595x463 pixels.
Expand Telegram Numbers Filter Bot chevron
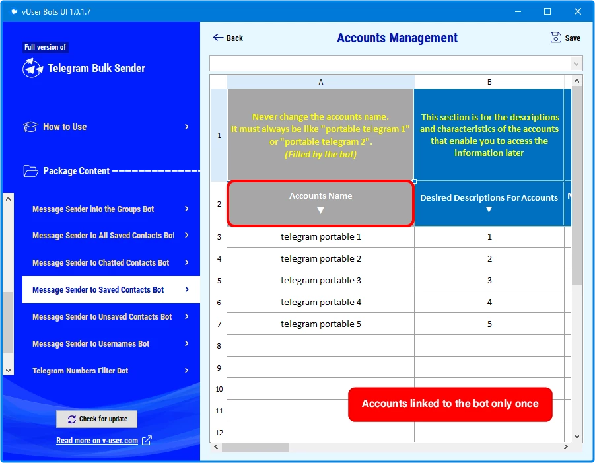tap(187, 371)
